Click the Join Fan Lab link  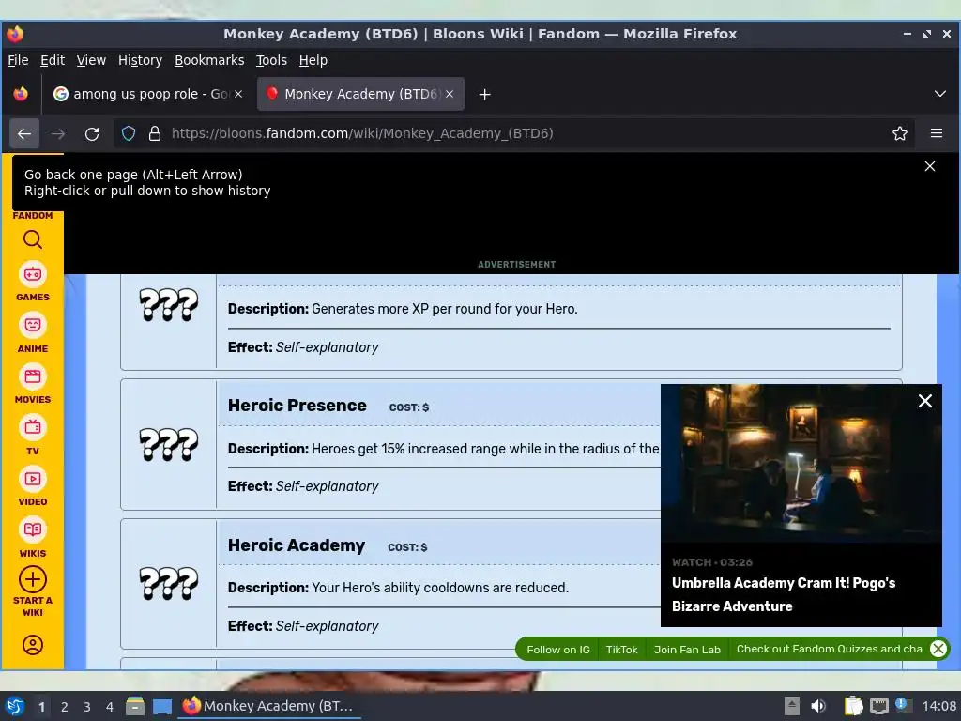[687, 650]
